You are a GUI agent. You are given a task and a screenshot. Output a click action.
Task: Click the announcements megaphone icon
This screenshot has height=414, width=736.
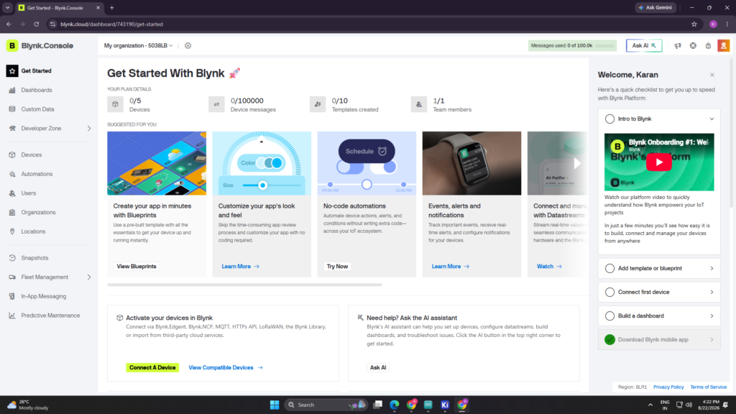tap(677, 45)
